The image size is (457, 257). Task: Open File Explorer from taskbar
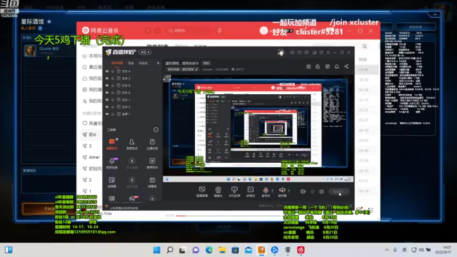(222, 250)
